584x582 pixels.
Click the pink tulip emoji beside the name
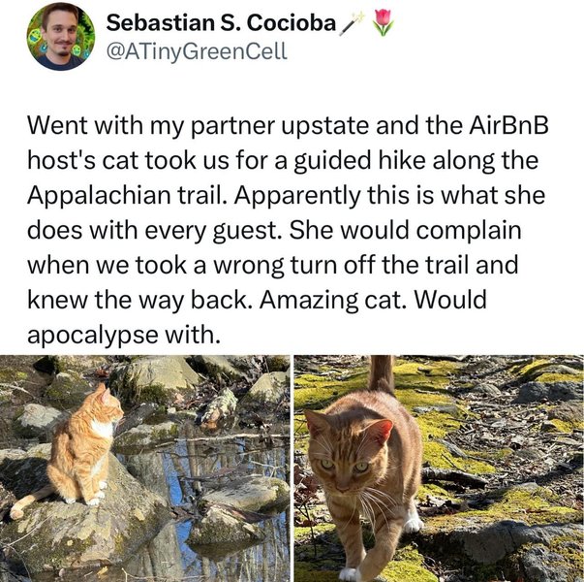pyautogui.click(x=383, y=22)
